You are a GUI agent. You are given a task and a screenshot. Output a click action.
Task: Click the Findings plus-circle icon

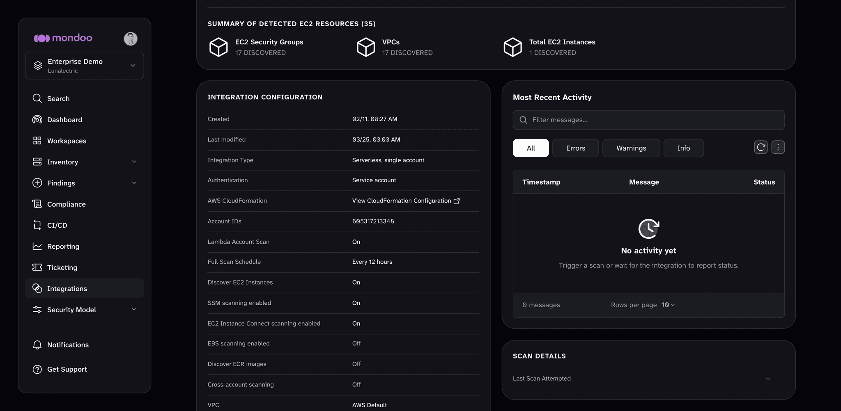tap(37, 183)
